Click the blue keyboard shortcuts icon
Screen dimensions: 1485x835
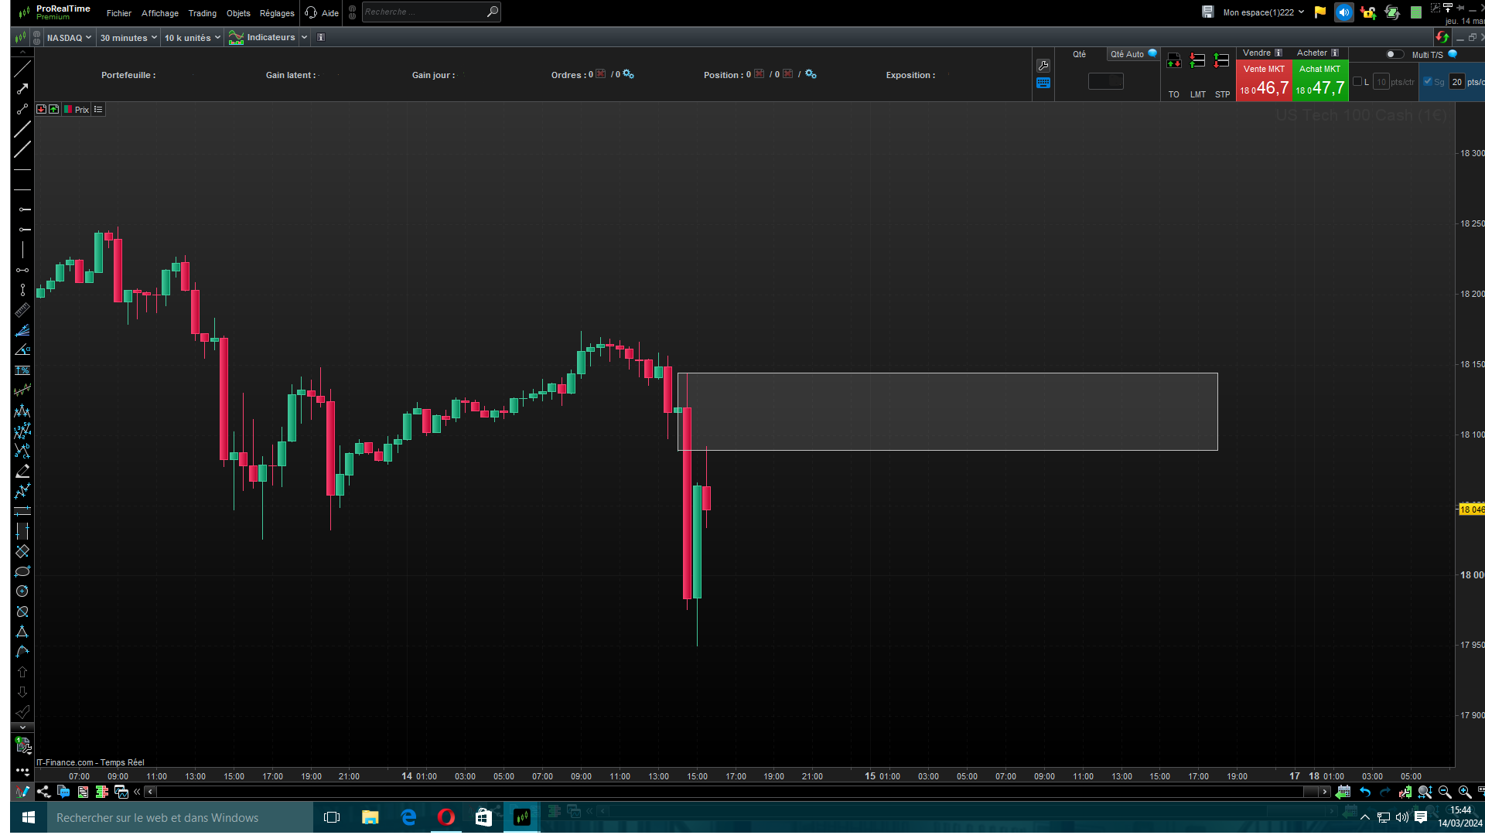click(x=1043, y=83)
